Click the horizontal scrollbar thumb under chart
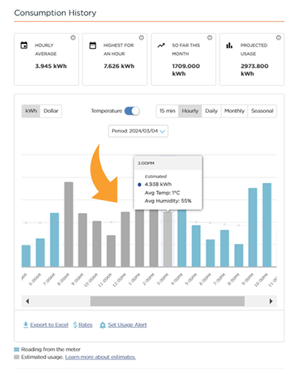 pos(167,301)
